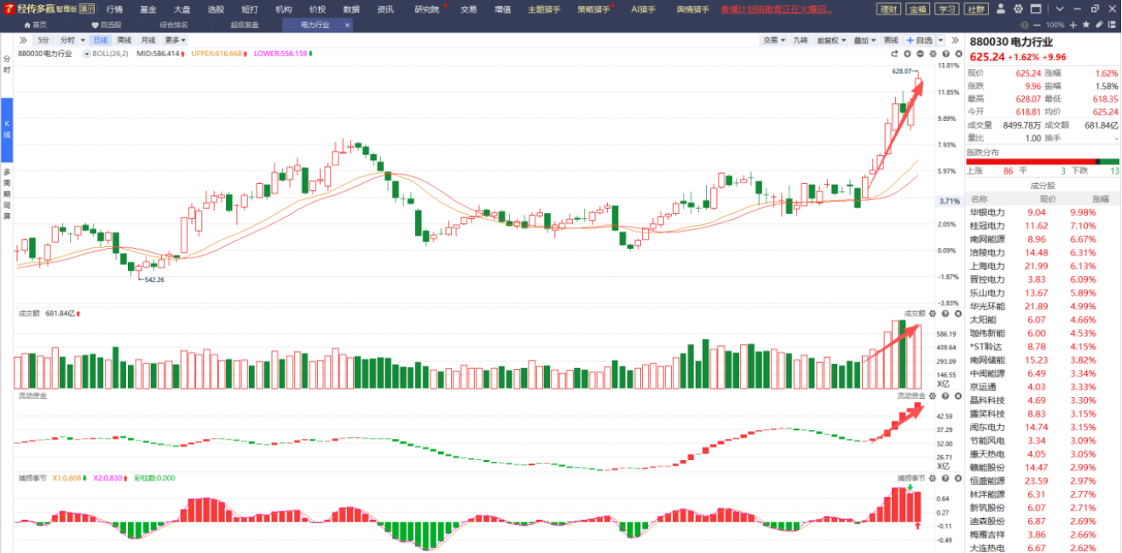
Task: Open settings gear for 成交额 volume panel
Action: click(933, 314)
